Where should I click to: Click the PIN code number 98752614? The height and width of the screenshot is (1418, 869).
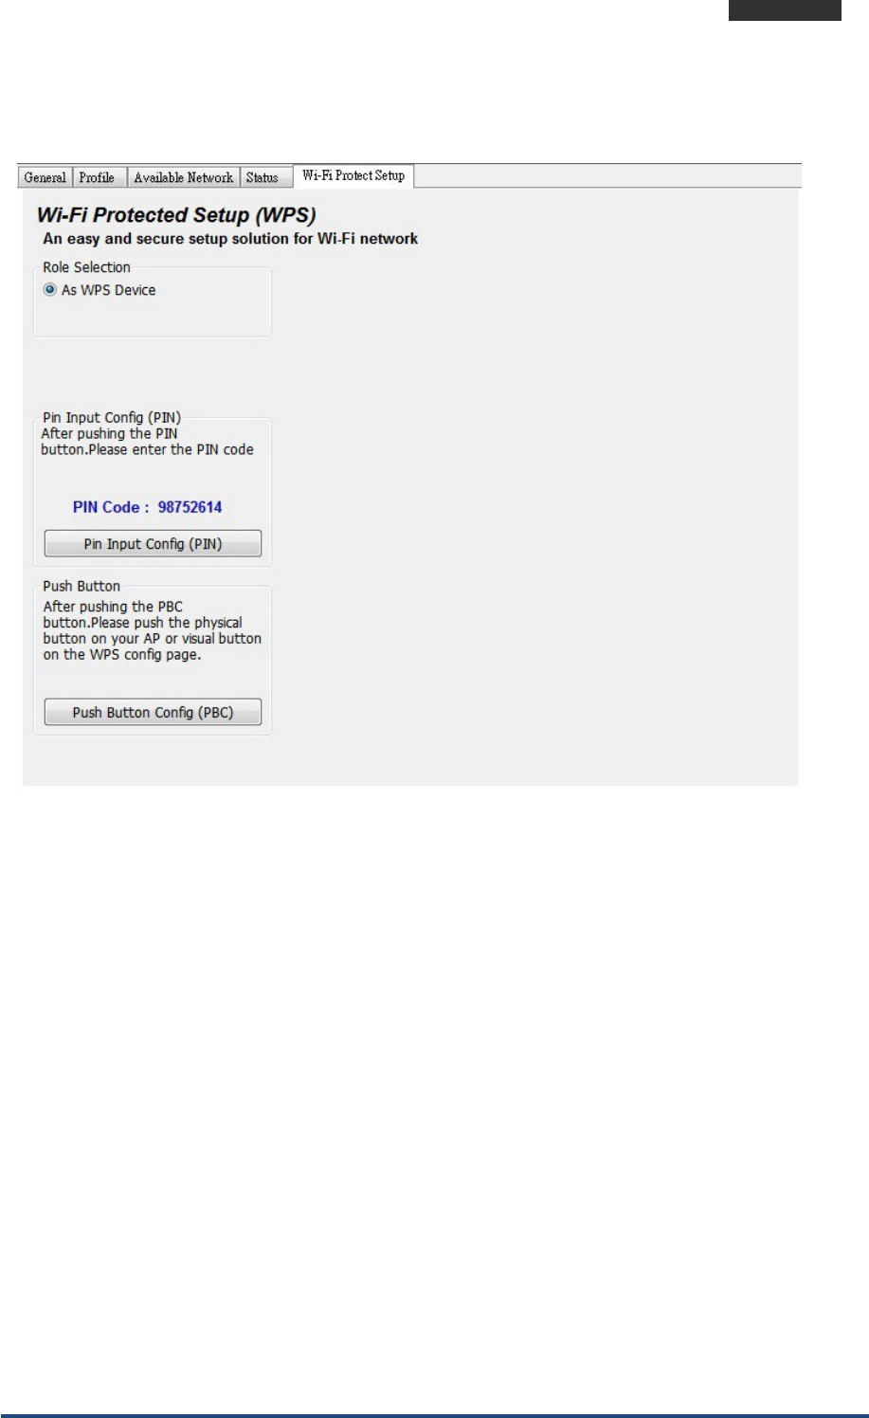(x=190, y=507)
